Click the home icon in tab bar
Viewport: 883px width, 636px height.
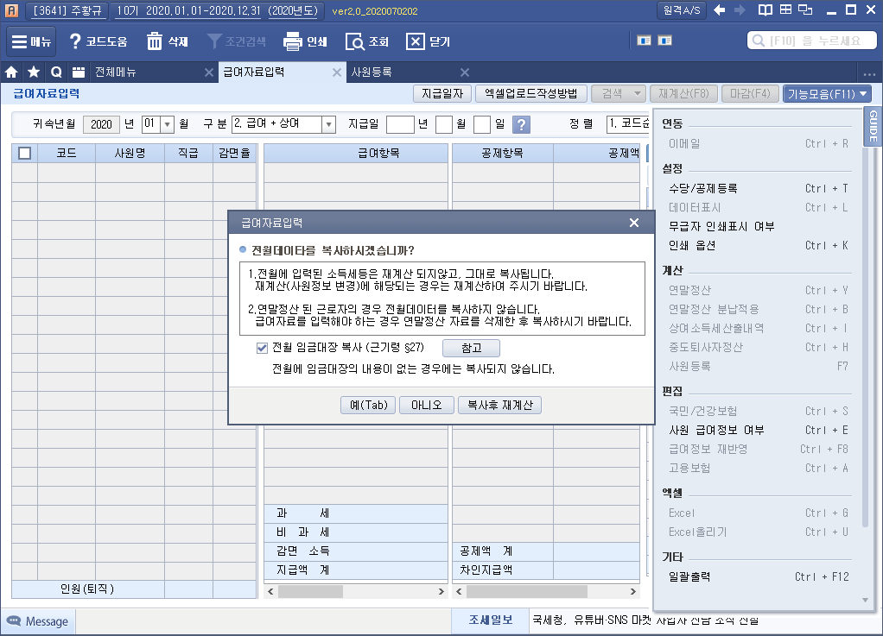[11, 72]
